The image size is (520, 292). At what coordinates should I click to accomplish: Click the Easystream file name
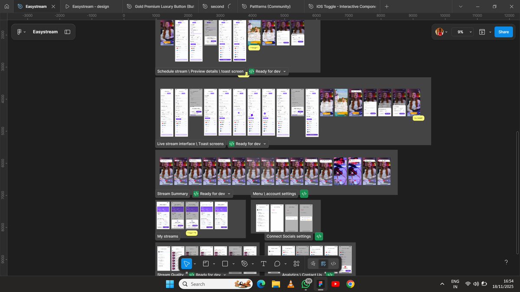(x=45, y=32)
